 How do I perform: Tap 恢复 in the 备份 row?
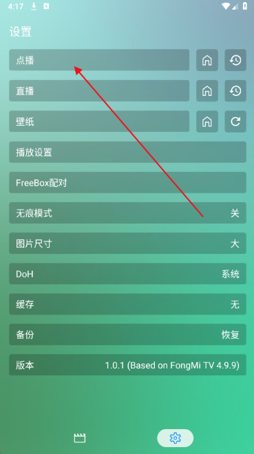(x=231, y=335)
